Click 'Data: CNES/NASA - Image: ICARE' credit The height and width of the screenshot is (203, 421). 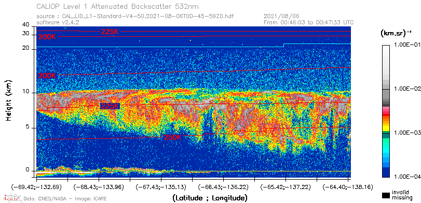pos(65,199)
